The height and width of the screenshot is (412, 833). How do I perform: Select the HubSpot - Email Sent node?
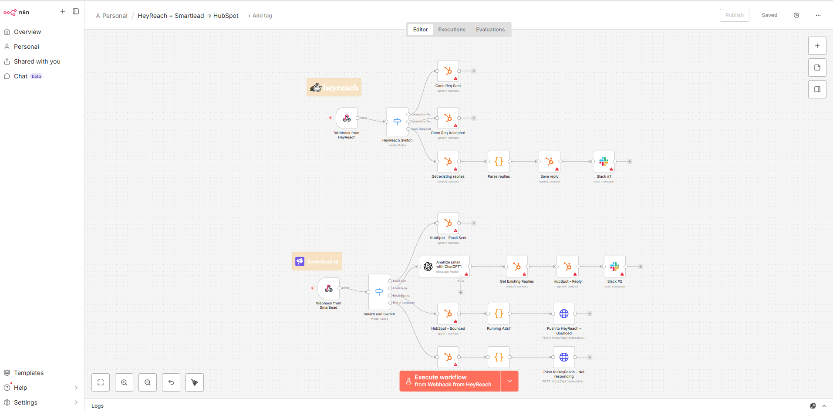448,223
